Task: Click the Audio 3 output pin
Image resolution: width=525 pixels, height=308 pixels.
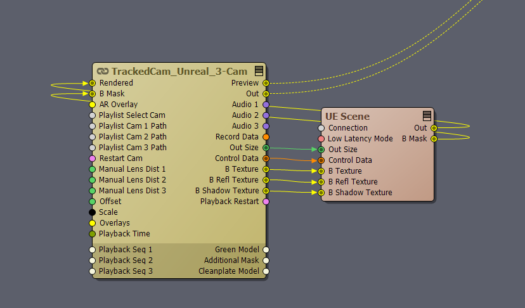Action: pyautogui.click(x=266, y=126)
